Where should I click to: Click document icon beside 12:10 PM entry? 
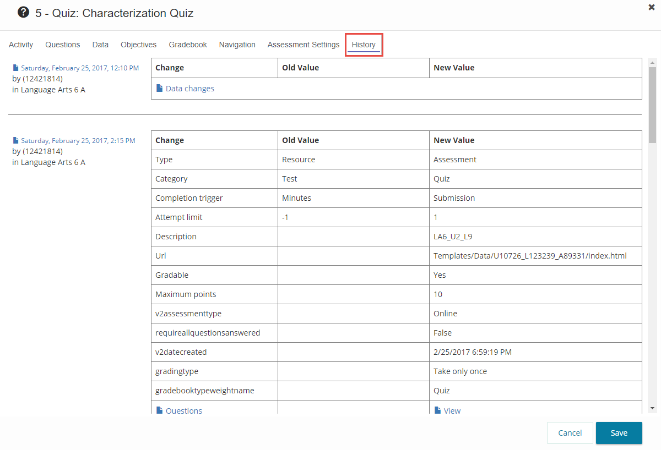click(x=16, y=68)
